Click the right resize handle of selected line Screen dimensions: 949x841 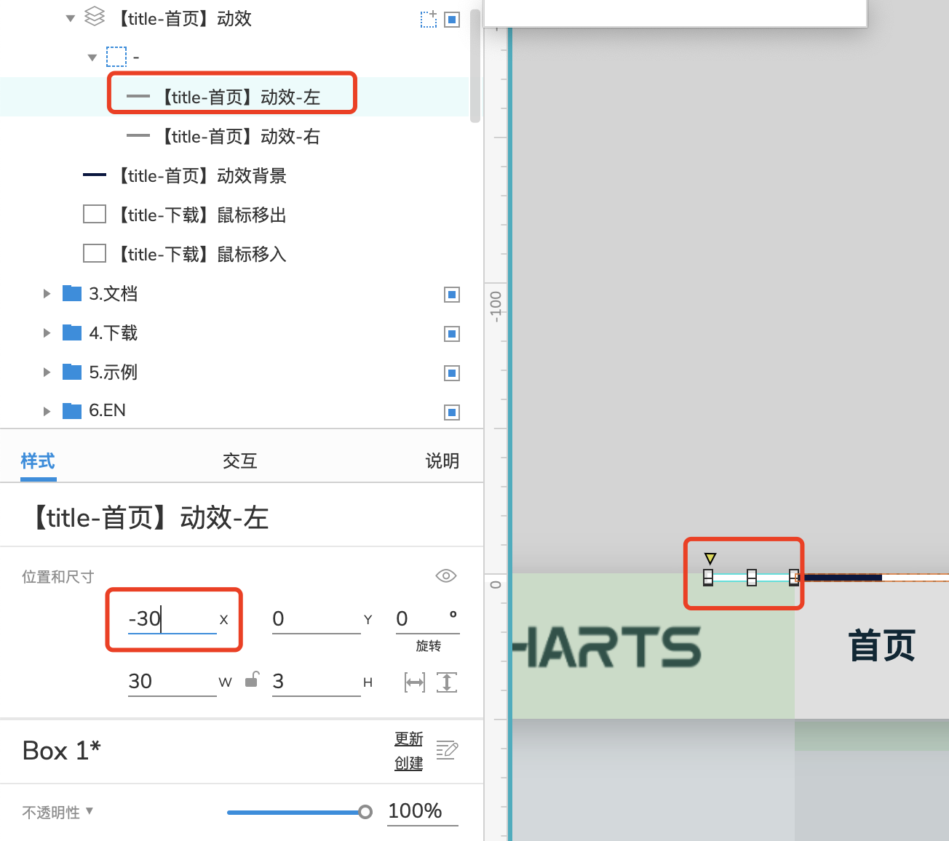(x=794, y=578)
